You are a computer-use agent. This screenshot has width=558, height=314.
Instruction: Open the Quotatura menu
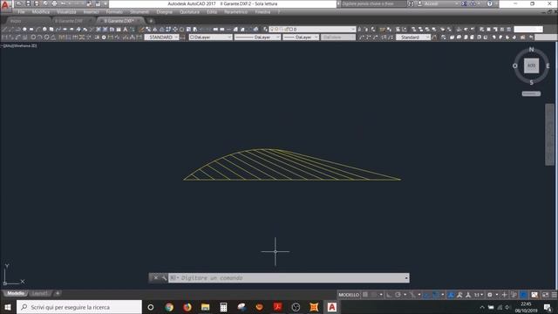190,11
